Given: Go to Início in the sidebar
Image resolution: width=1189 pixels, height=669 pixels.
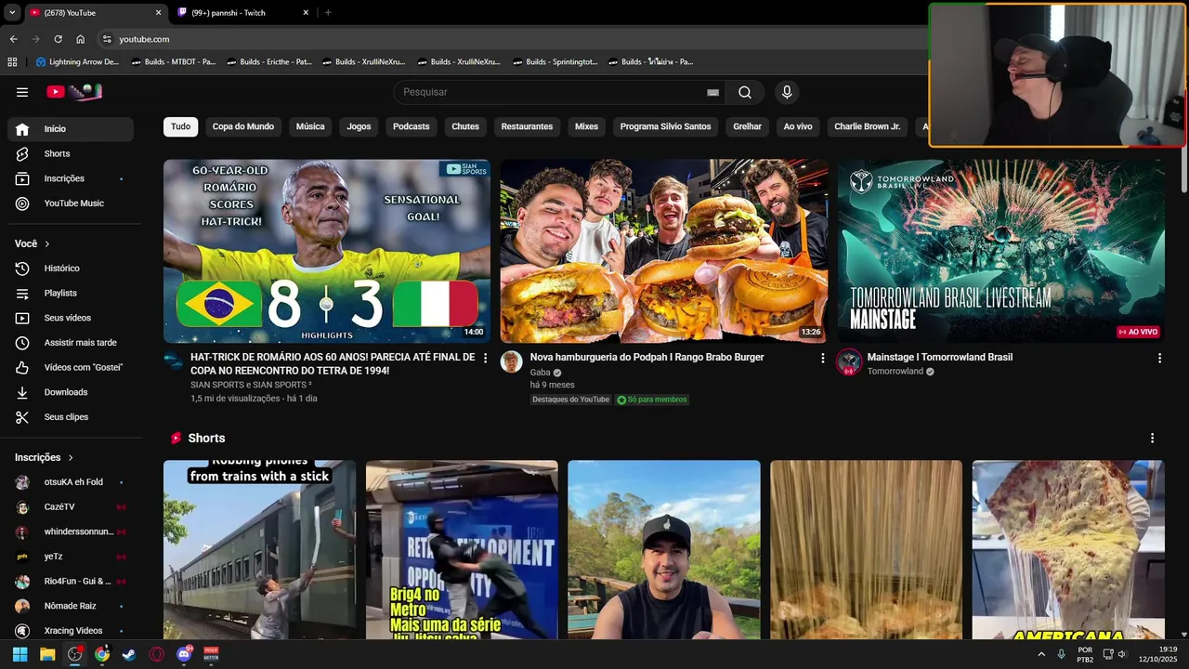Looking at the screenshot, I should [71, 129].
